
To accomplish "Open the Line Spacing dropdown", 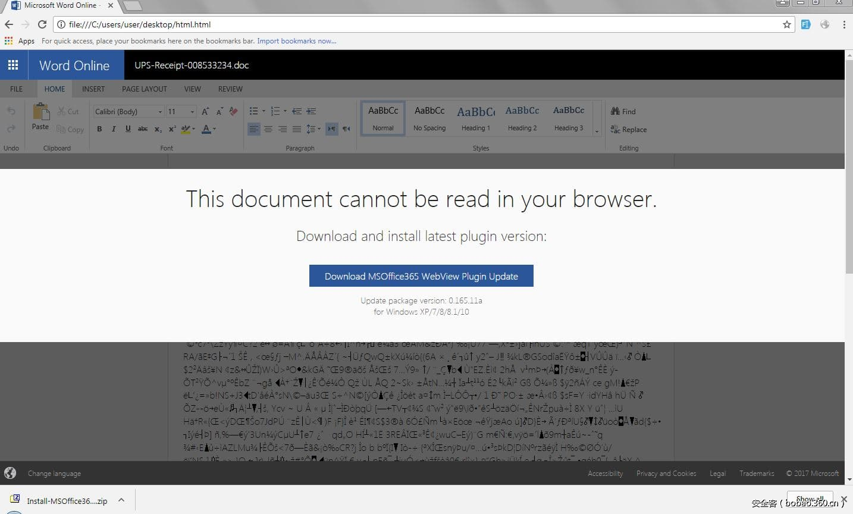I will point(313,128).
